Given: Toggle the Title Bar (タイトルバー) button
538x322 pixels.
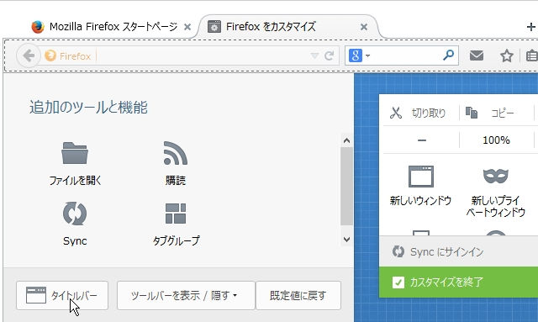Looking at the screenshot, I should tap(62, 295).
